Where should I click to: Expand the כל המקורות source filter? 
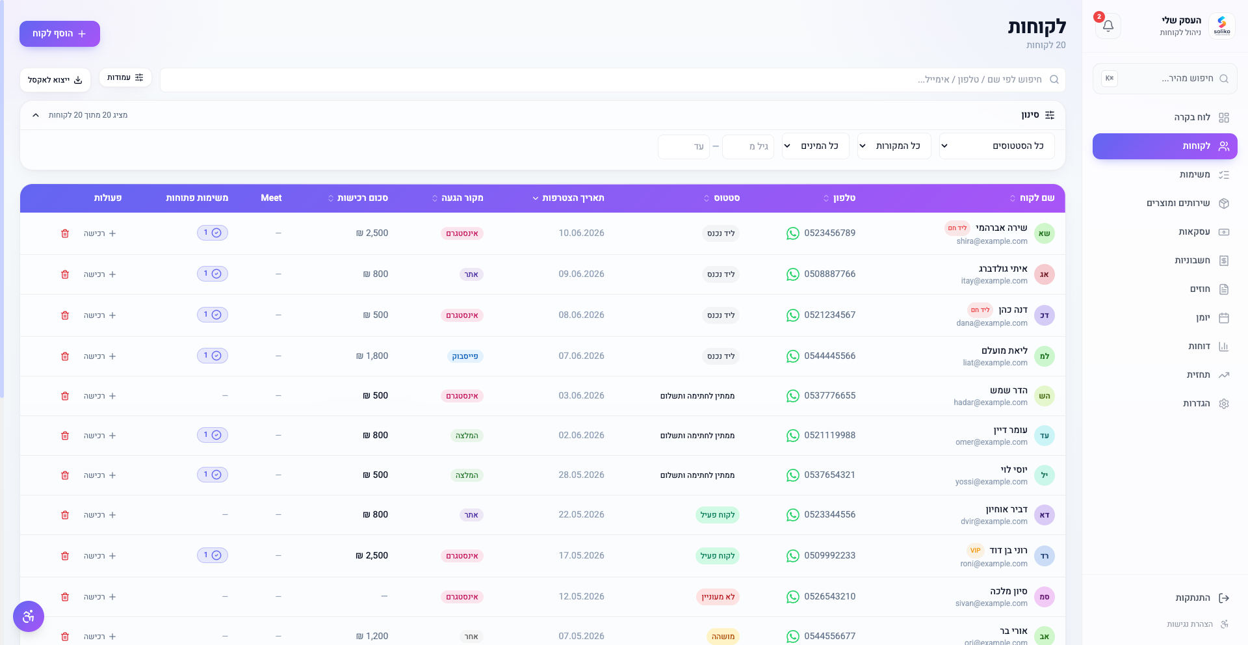[x=894, y=146]
